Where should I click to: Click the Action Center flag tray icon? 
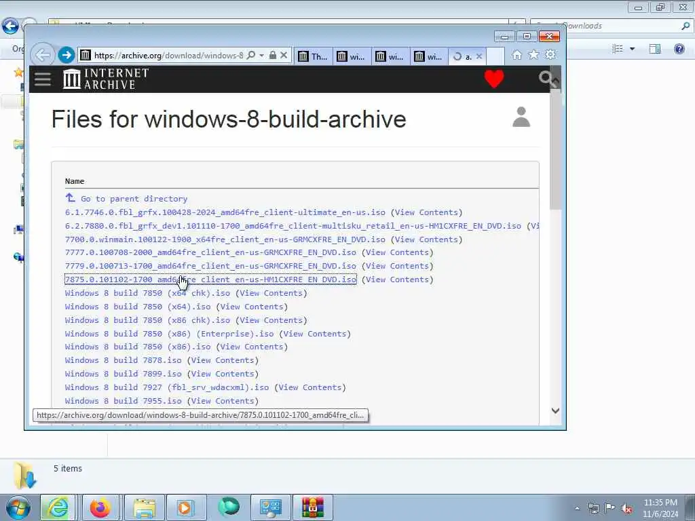tap(610, 508)
